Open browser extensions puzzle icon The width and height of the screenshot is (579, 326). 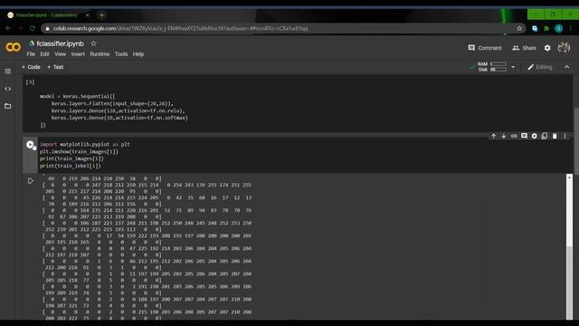(x=546, y=28)
